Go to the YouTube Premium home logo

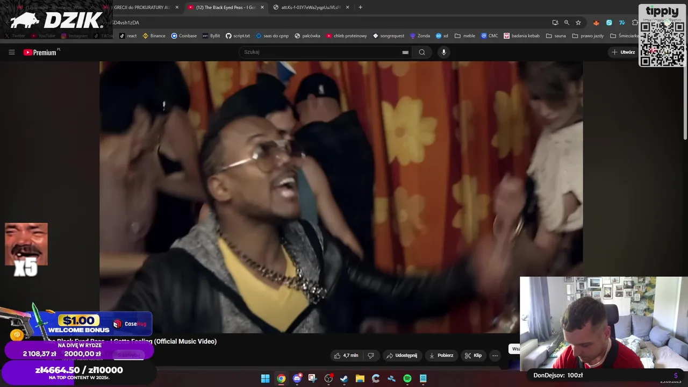(x=40, y=52)
